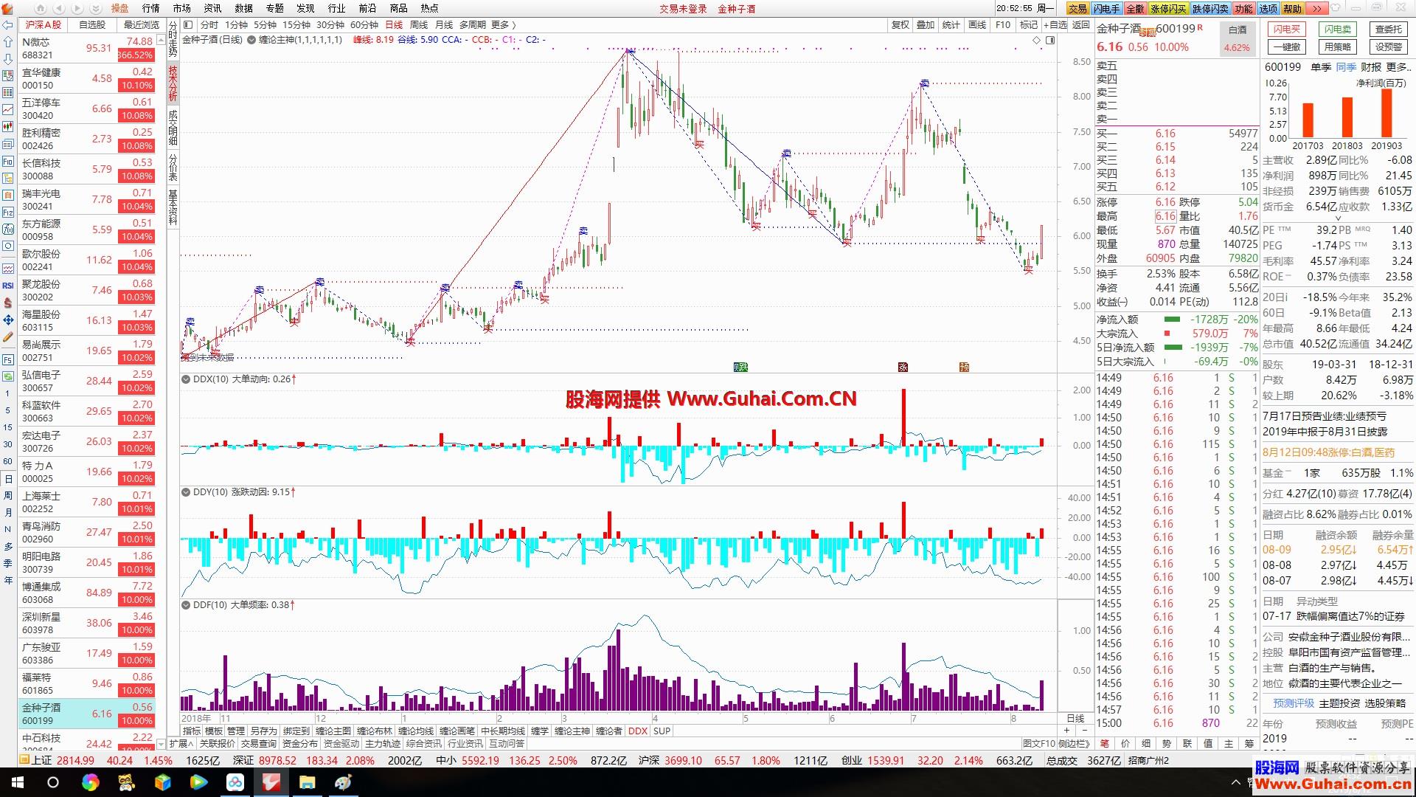Switch chart to 60分钟 period

click(x=364, y=25)
